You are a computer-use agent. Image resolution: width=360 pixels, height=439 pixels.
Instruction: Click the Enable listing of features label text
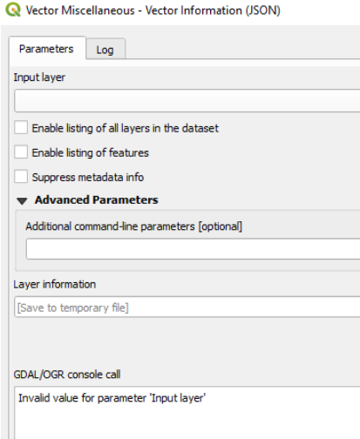click(x=91, y=152)
